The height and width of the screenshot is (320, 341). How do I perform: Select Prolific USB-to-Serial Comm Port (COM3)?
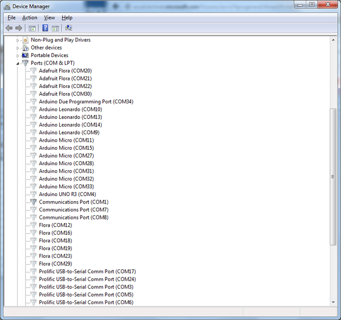pyautogui.click(x=86, y=287)
